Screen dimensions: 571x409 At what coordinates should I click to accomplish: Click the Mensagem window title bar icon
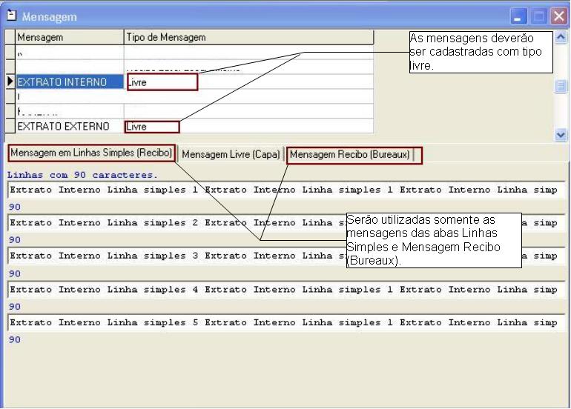click(11, 16)
